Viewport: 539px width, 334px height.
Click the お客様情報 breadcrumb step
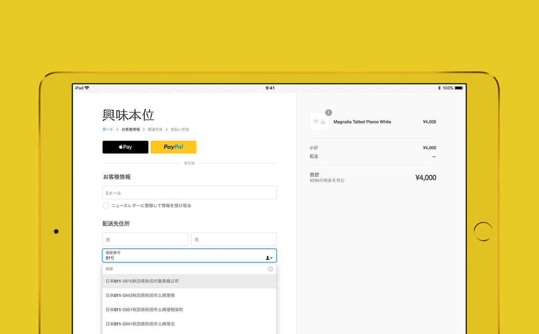coord(130,129)
